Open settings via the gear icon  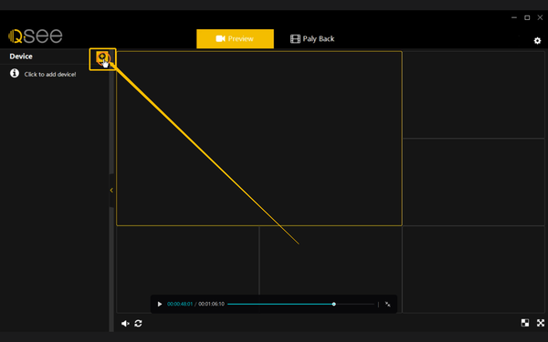coord(537,41)
